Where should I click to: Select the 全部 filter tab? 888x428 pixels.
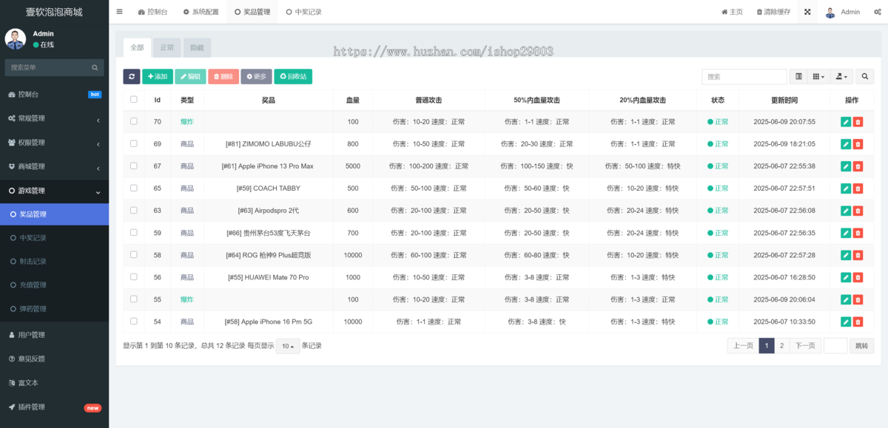[137, 47]
